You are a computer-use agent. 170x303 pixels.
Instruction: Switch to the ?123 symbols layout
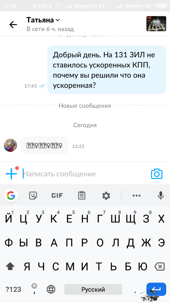tap(13, 289)
